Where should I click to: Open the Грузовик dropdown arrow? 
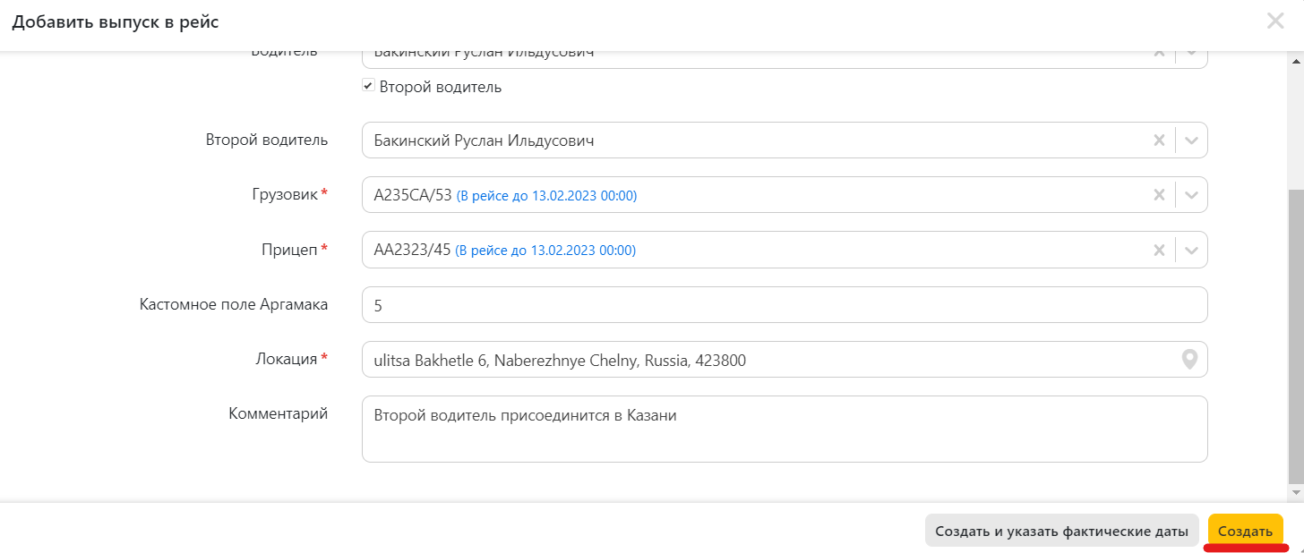1191,195
